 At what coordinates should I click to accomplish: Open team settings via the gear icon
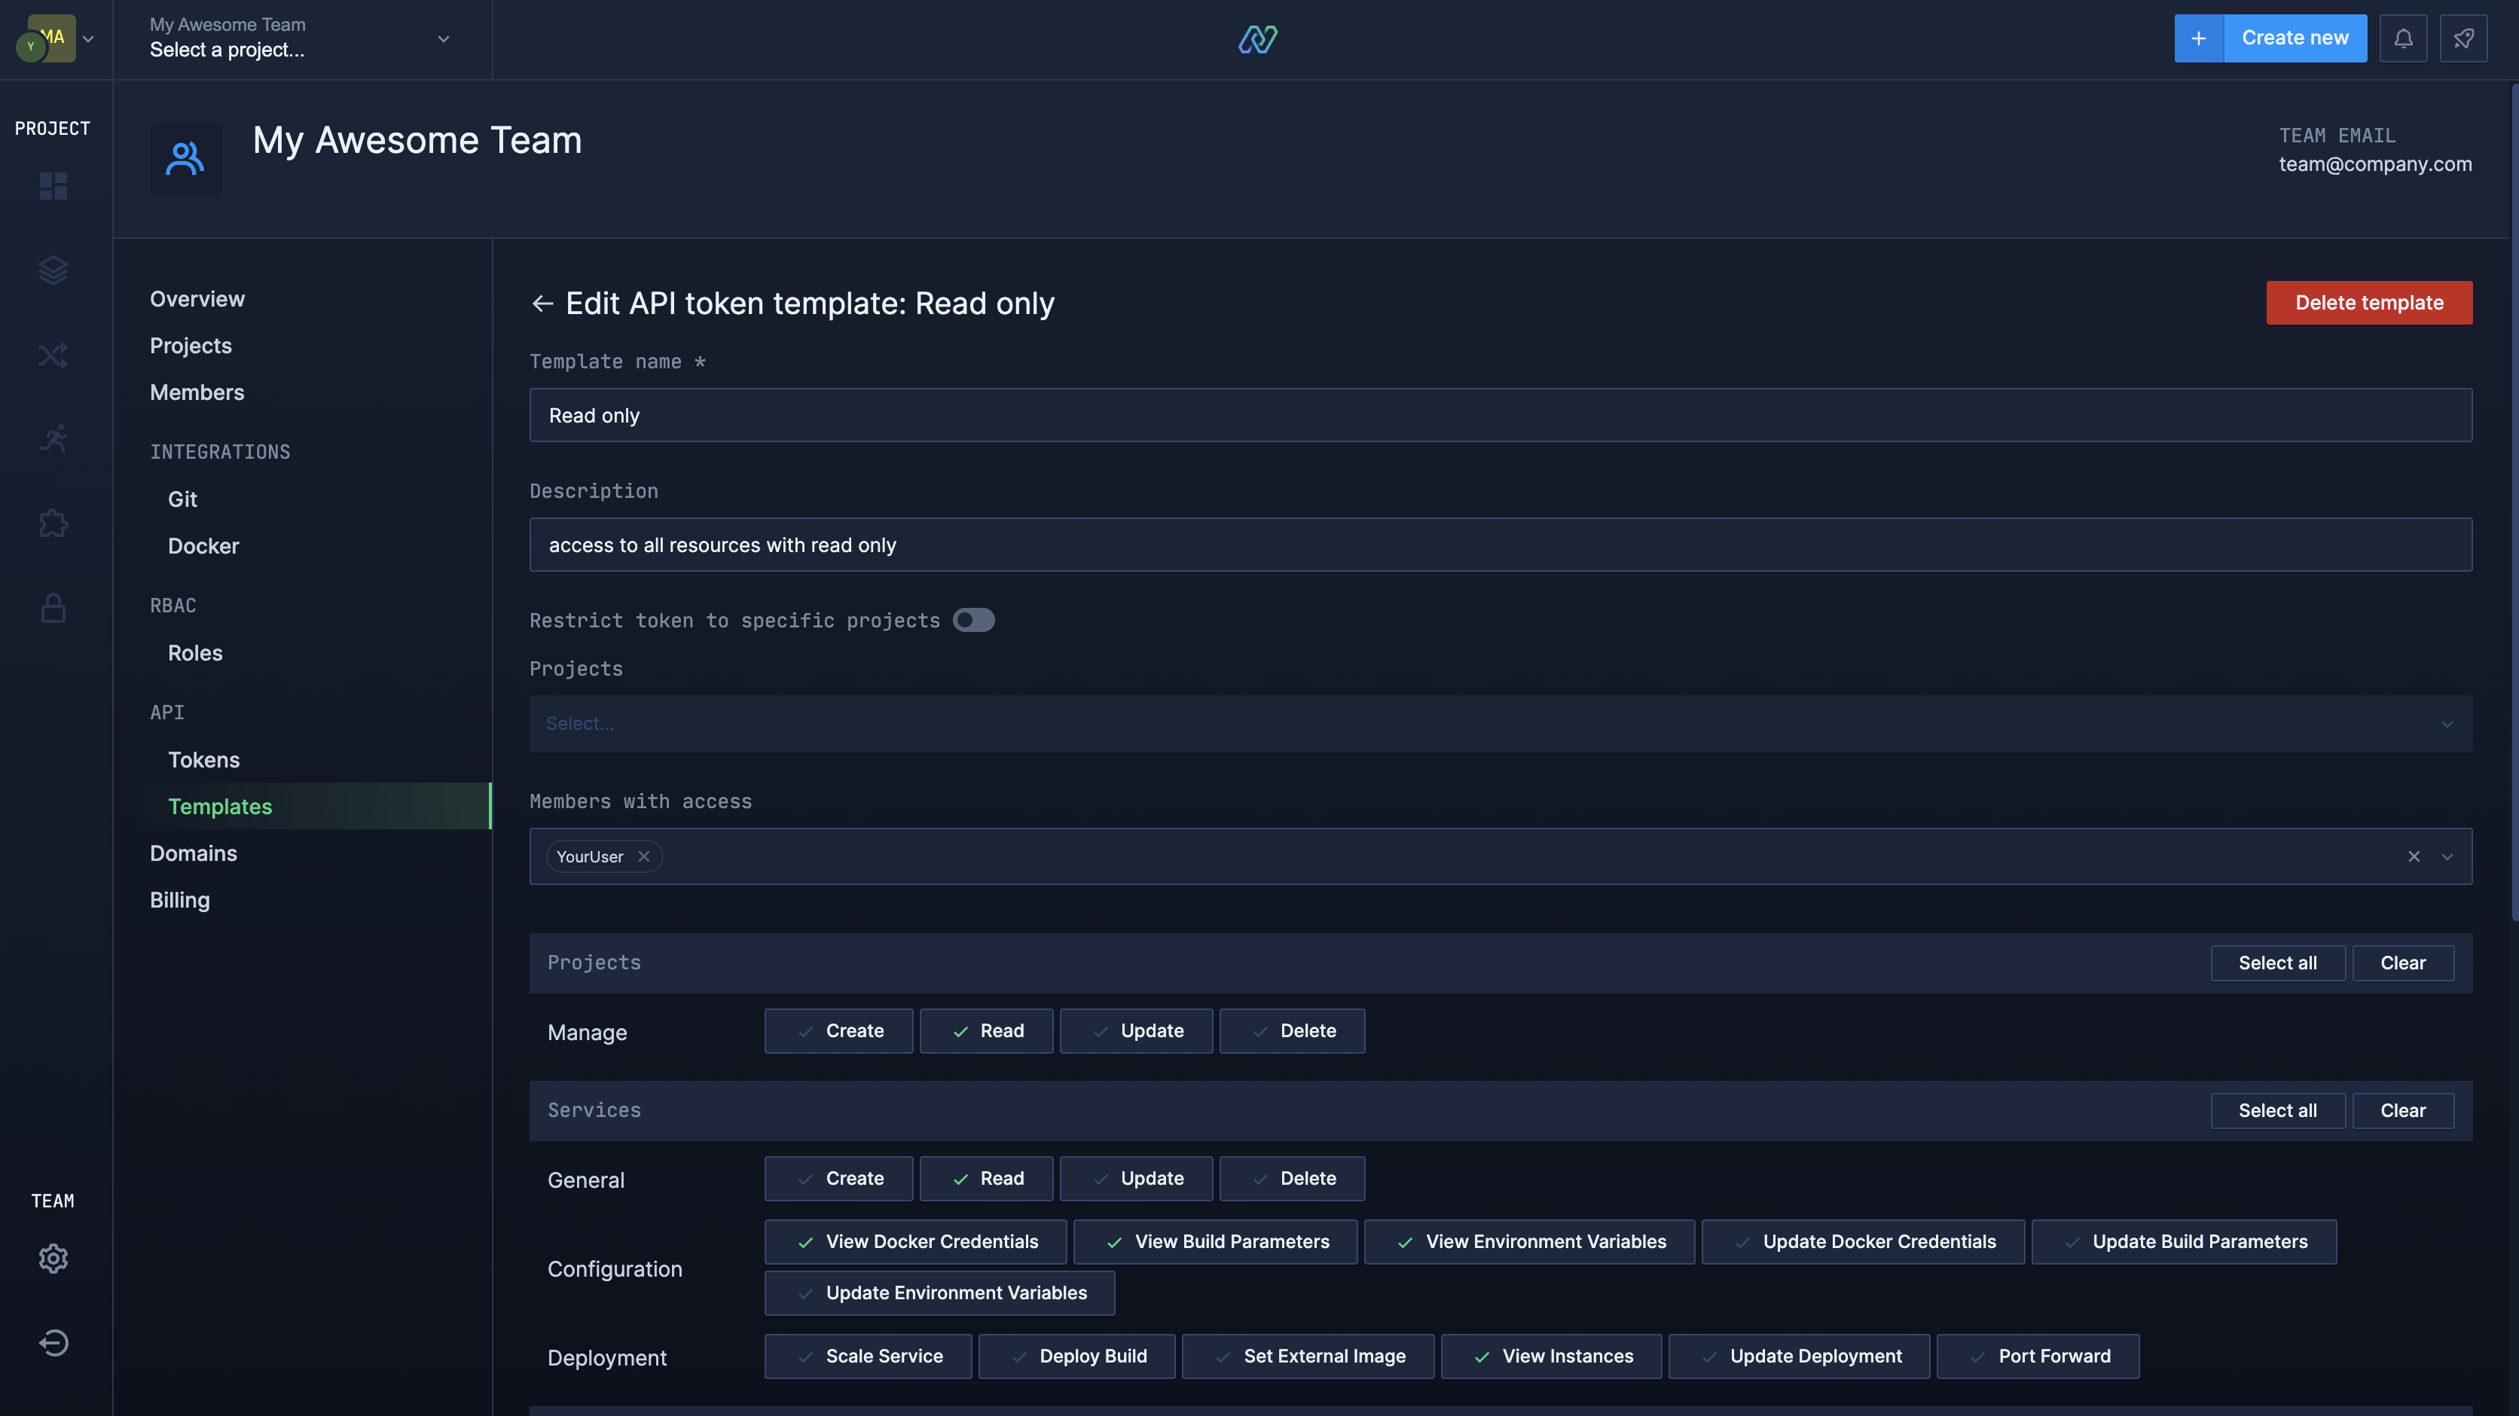point(53,1259)
